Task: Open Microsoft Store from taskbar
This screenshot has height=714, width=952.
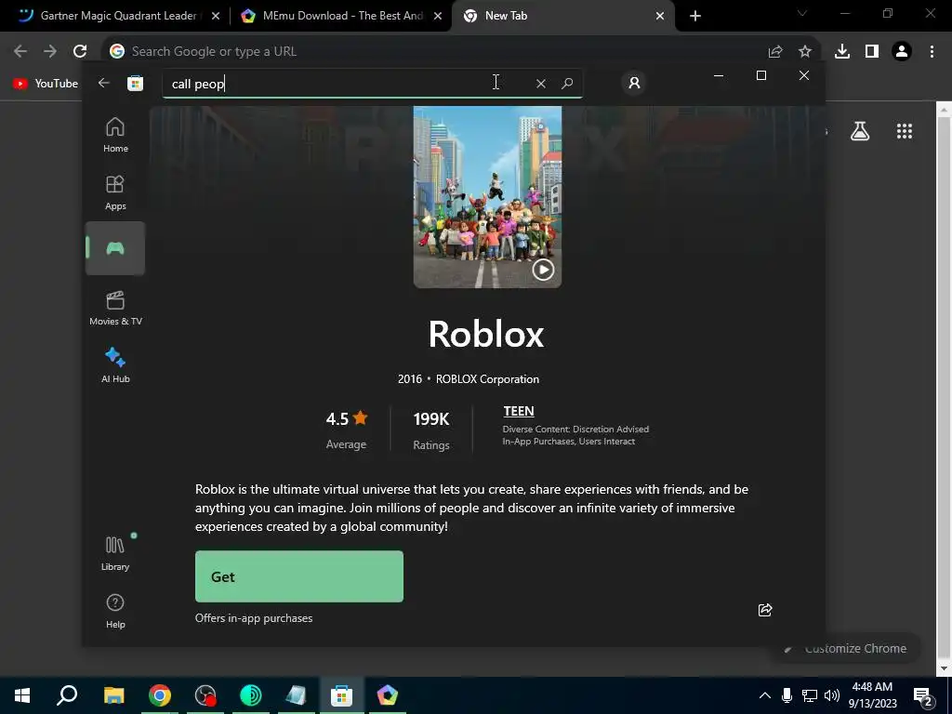Action: (342, 695)
